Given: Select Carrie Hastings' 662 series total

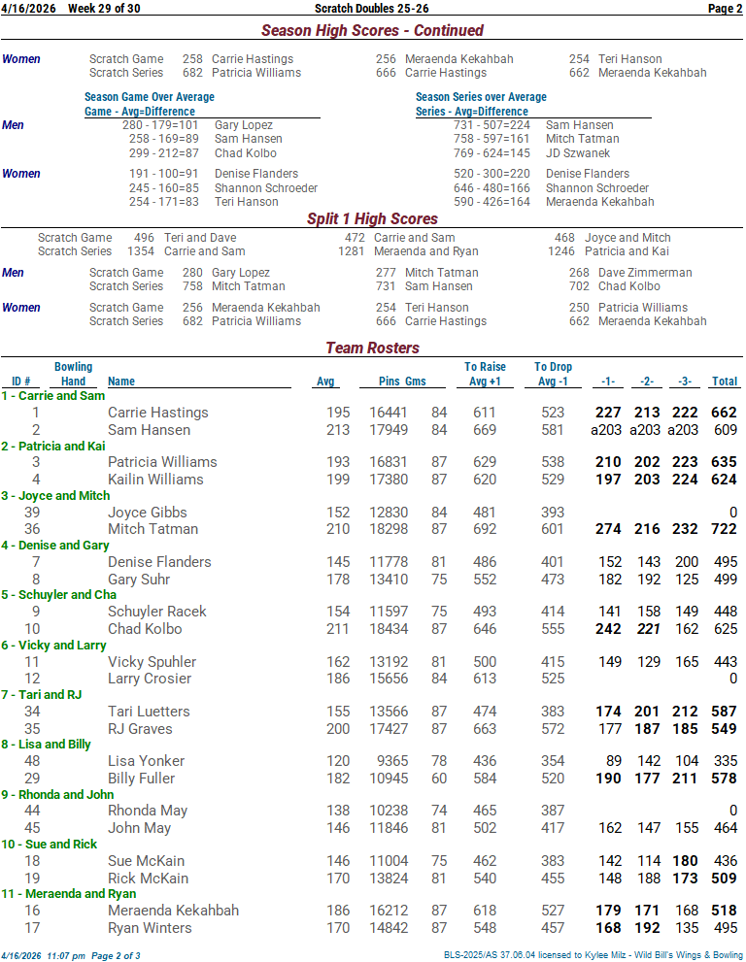Looking at the screenshot, I should (x=724, y=413).
